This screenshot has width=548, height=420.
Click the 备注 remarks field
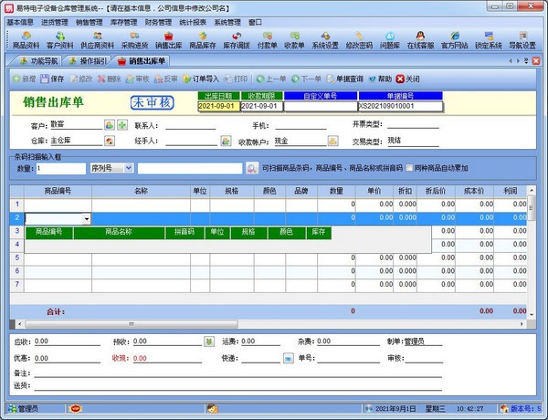pos(274,373)
